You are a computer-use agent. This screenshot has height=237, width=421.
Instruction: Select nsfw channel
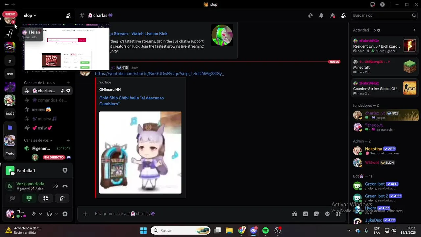coord(47,128)
